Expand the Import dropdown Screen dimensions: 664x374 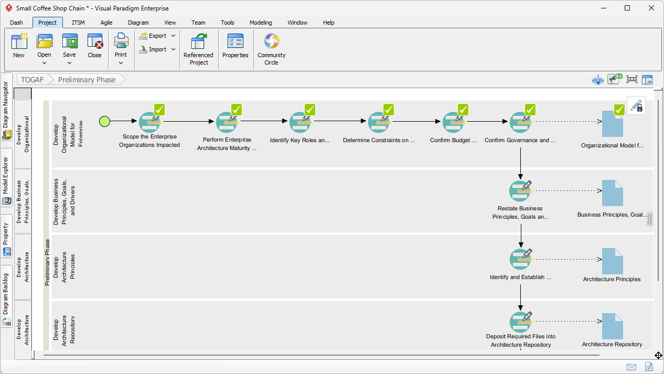point(173,49)
